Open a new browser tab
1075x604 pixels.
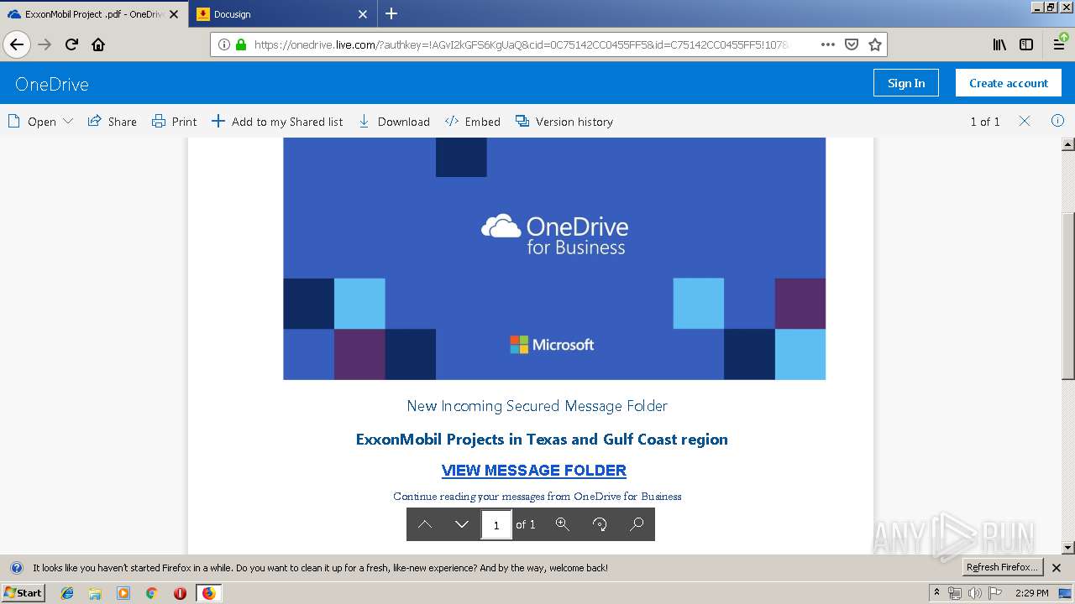[x=391, y=13]
